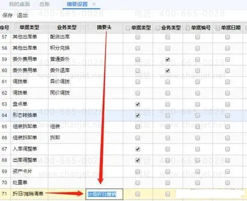
Task: Open the 总账 tab
Action: pos(45,4)
